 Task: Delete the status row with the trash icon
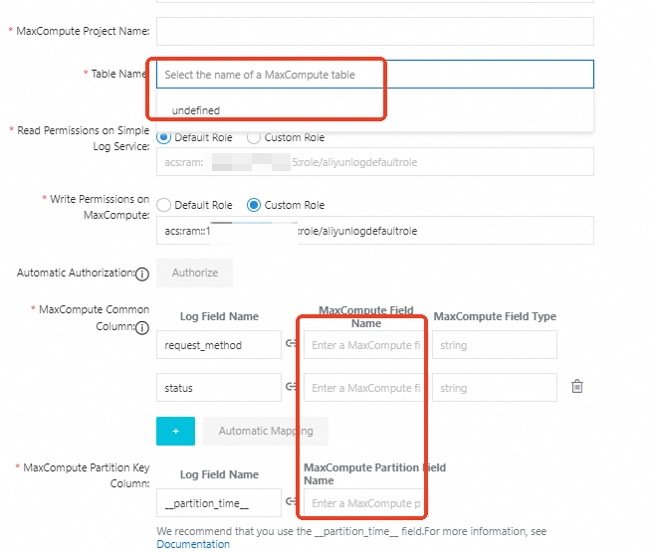[577, 386]
